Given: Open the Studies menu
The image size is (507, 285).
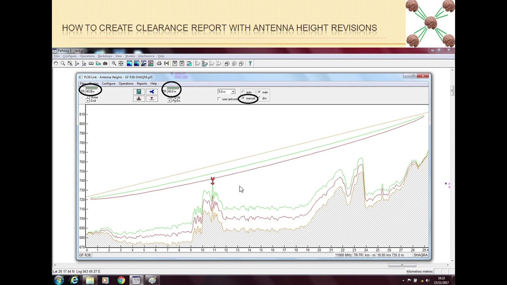Looking at the screenshot, I should pyautogui.click(x=130, y=56).
